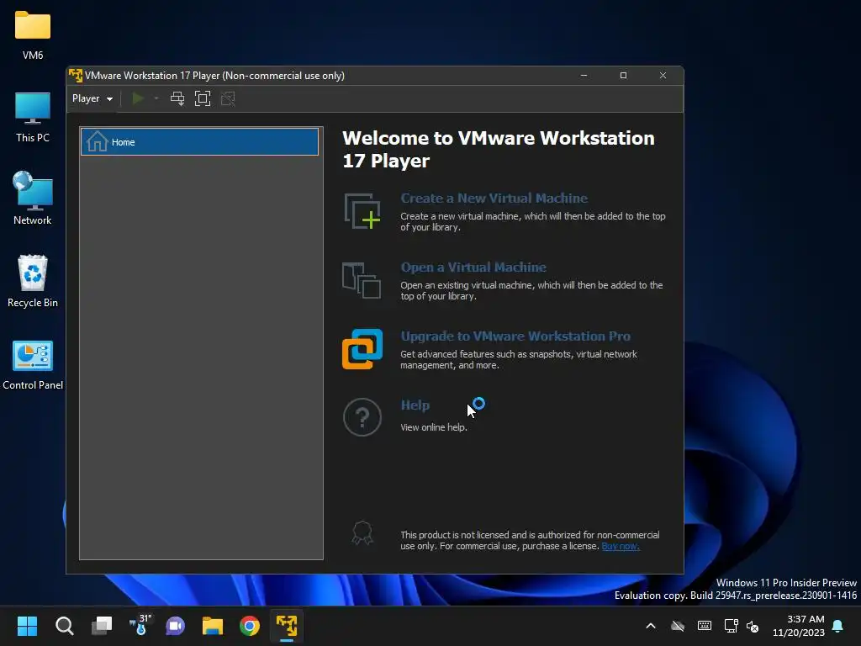Expand the power options dropdown arrow
Screen dimensions: 861x646
[x=156, y=99]
